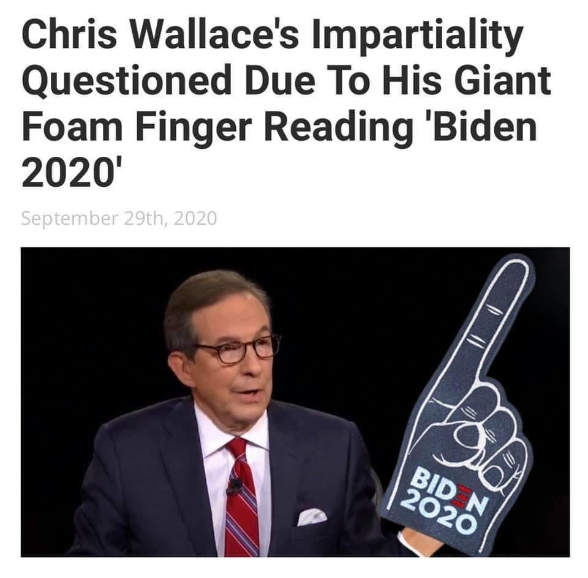
Task: Click the black background left of the man
Action: tap(90, 337)
